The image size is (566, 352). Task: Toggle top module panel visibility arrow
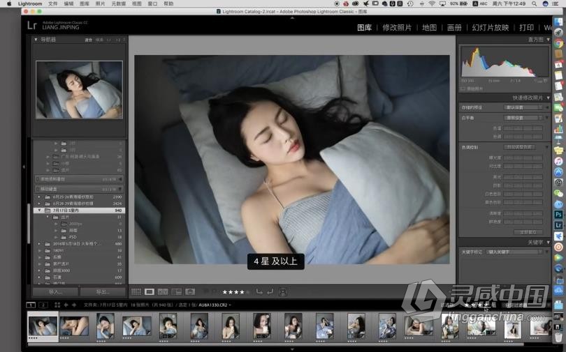(x=292, y=17)
